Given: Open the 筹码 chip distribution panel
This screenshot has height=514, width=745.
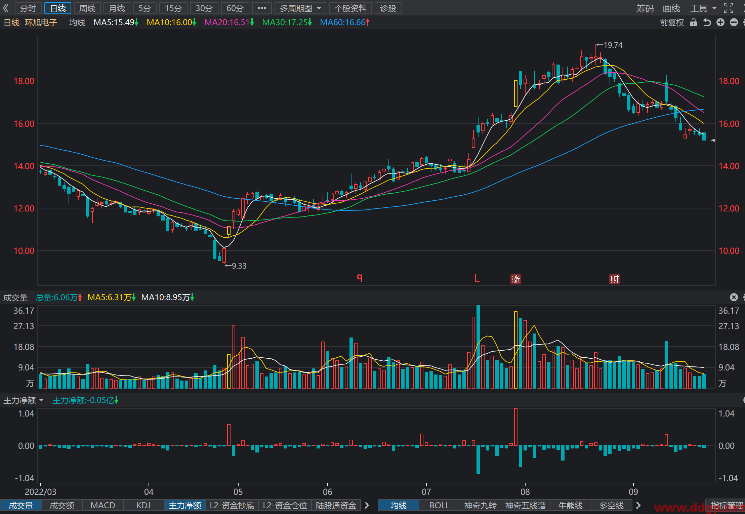Looking at the screenshot, I should pyautogui.click(x=645, y=8).
